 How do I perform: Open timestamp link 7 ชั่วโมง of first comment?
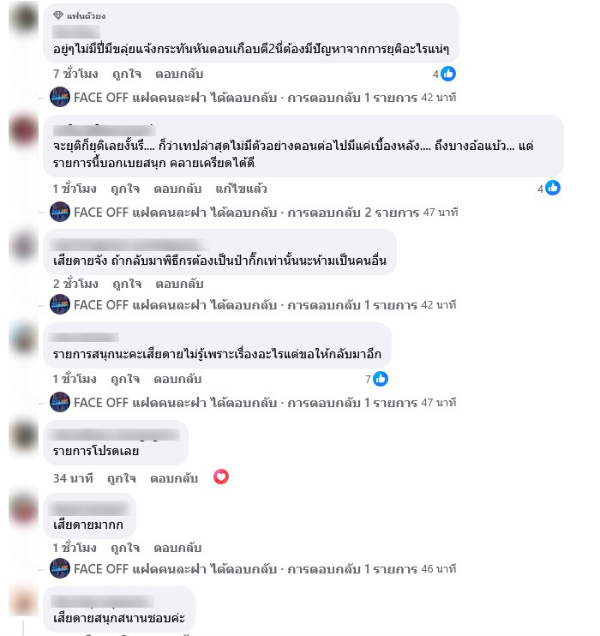[x=75, y=74]
